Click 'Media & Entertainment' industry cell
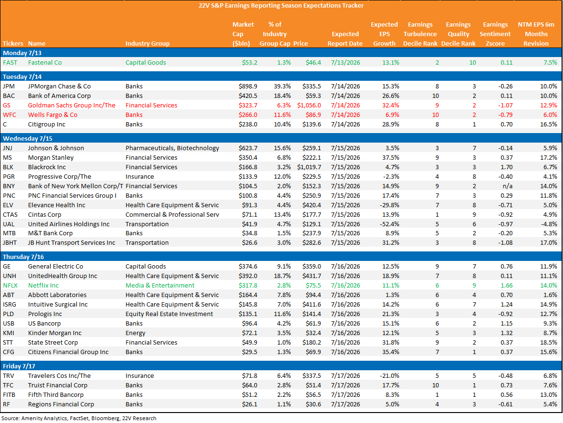The height and width of the screenshot is (423, 563). [x=160, y=286]
